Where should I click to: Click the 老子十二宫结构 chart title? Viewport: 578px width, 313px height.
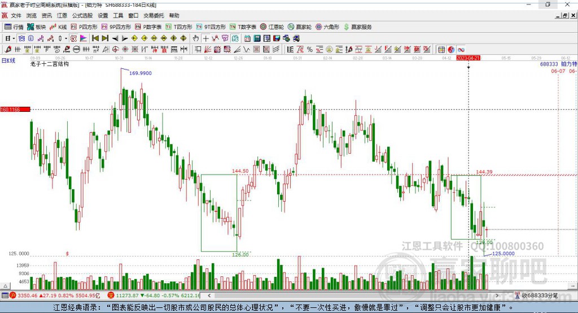[x=50, y=64]
